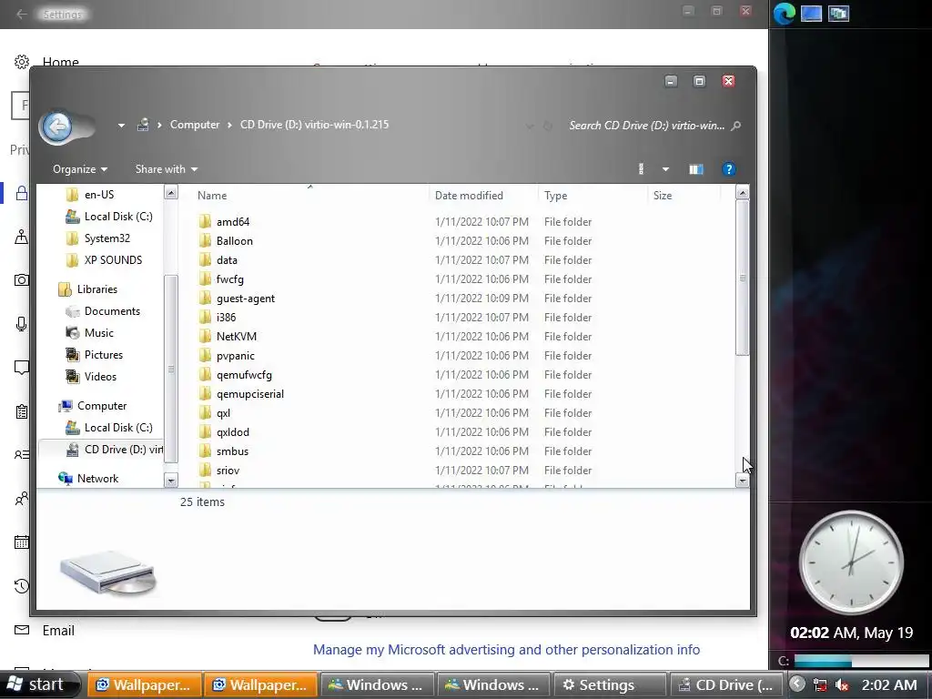The height and width of the screenshot is (699, 932).
Task: Switch to first Wallpaper taskbar button
Action: (144, 684)
